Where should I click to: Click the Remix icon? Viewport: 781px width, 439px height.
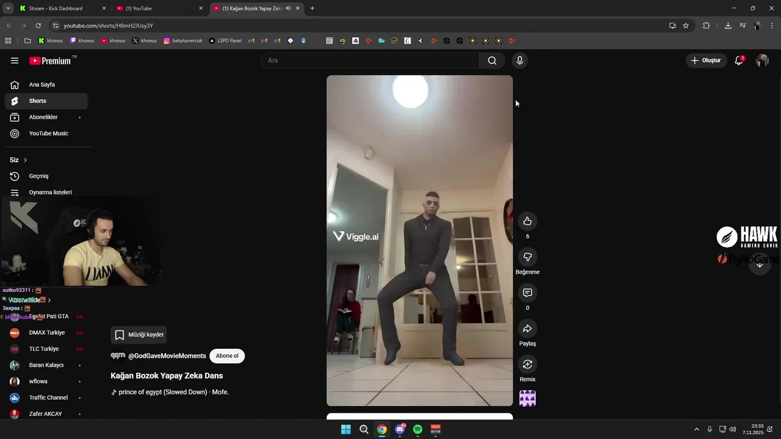coord(528,364)
